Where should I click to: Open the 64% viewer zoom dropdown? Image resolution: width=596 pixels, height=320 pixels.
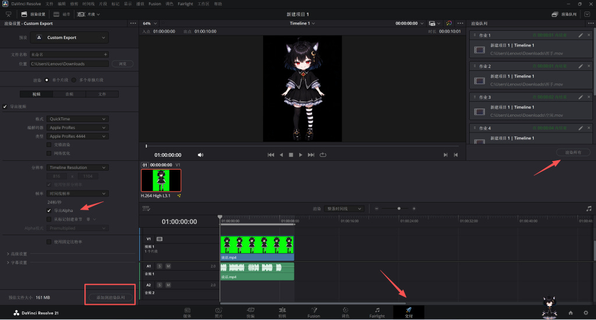tap(150, 23)
